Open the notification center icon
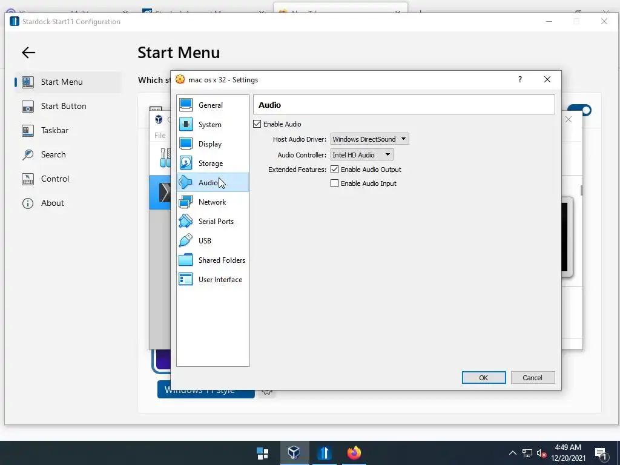 point(601,454)
